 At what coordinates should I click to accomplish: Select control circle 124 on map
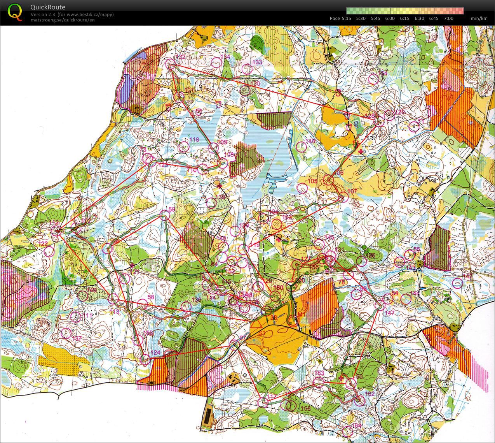(145, 360)
